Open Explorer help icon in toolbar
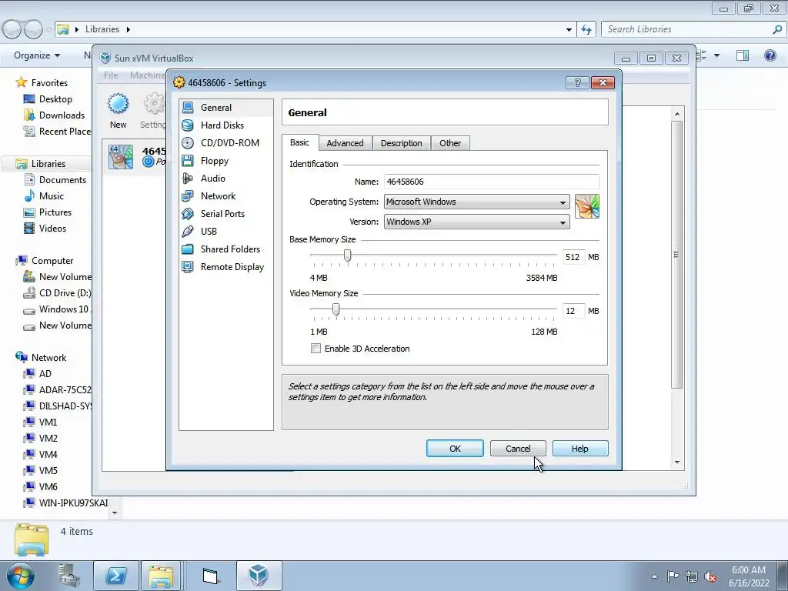This screenshot has width=788, height=591. click(770, 55)
